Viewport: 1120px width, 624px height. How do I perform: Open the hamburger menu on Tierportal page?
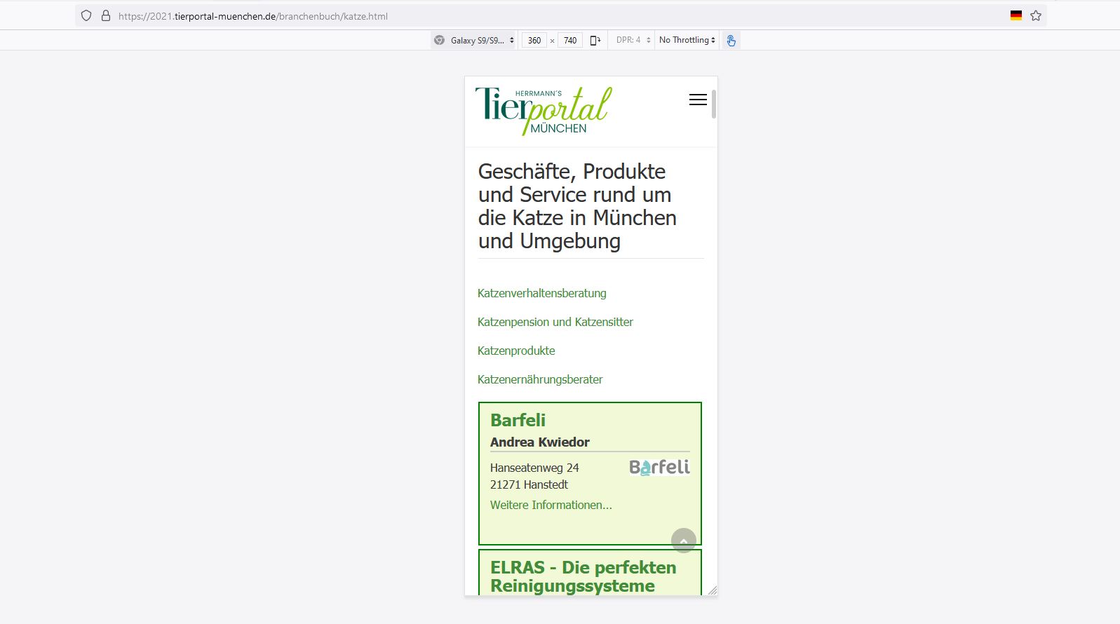698,100
